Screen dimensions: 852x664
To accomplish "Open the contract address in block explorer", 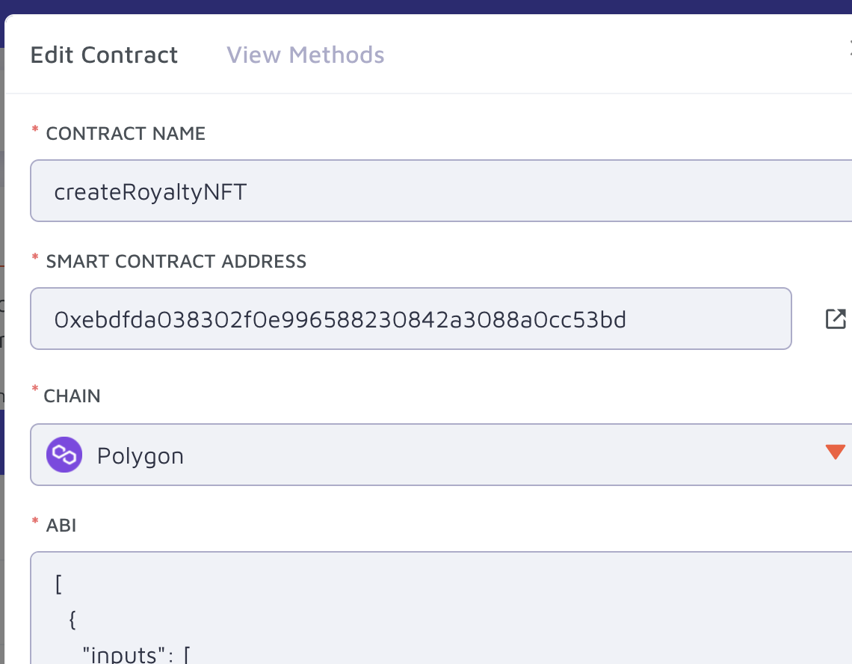I will [x=836, y=319].
